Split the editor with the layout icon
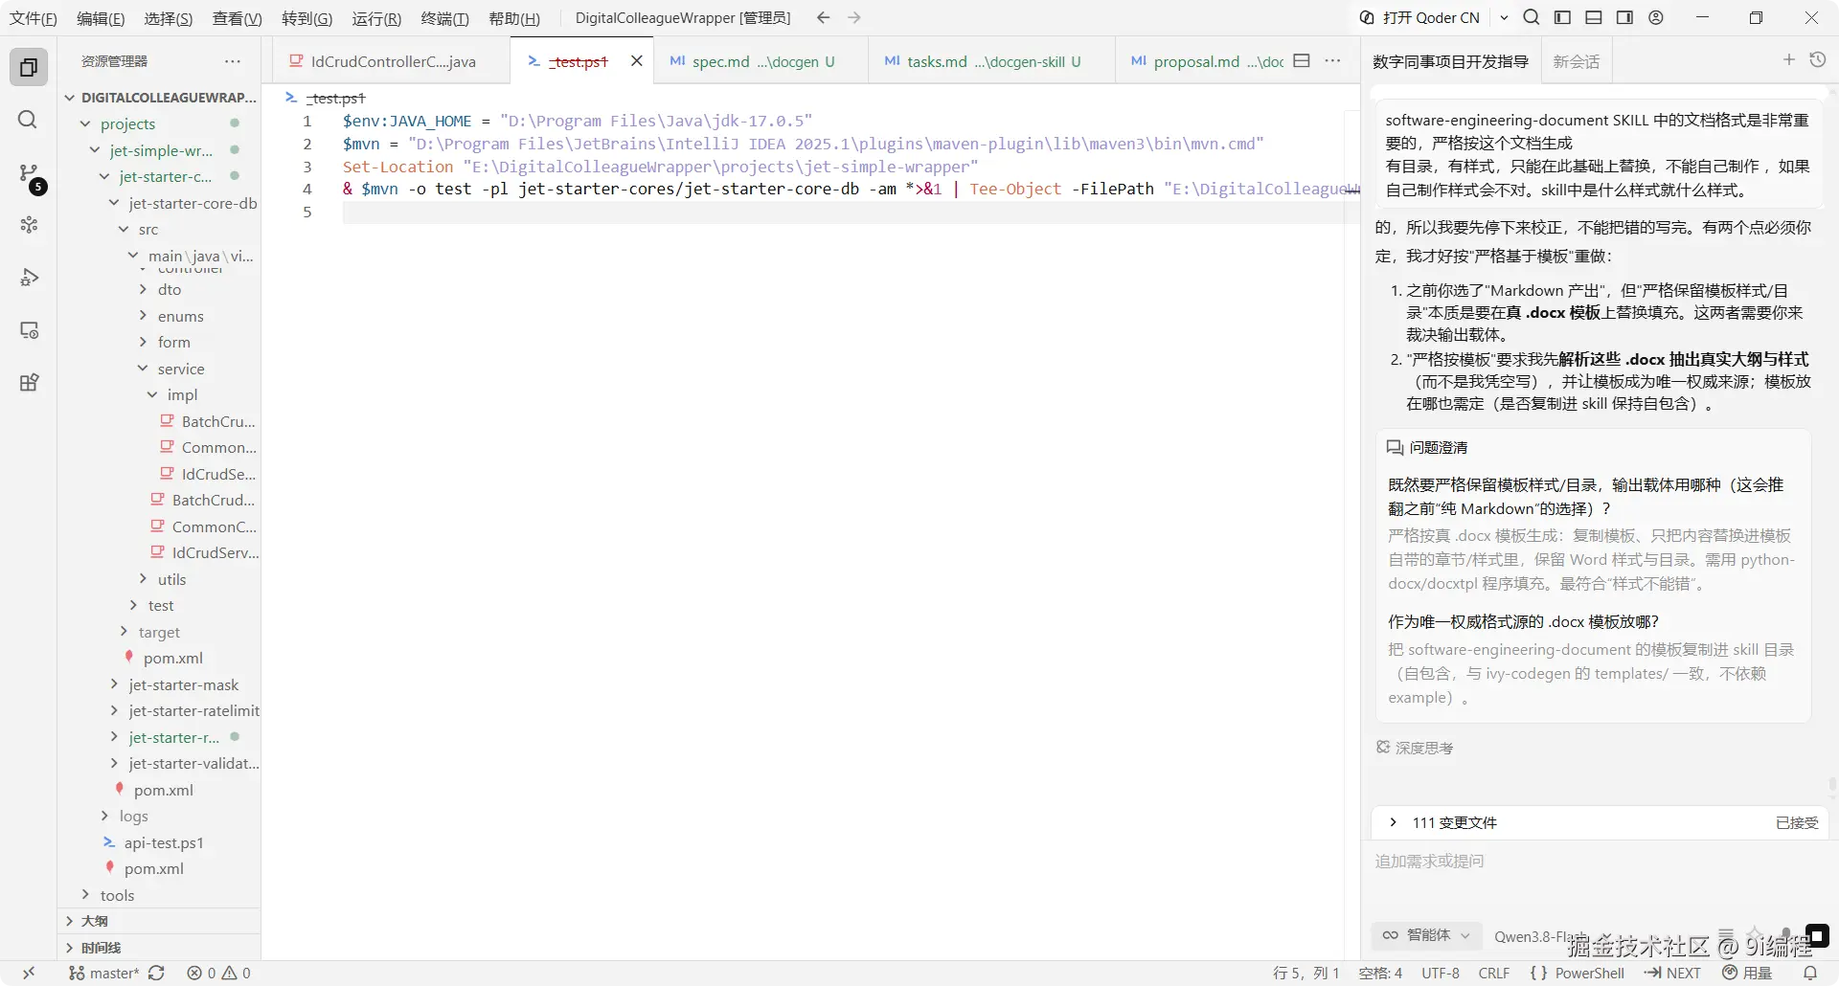 (x=1302, y=60)
